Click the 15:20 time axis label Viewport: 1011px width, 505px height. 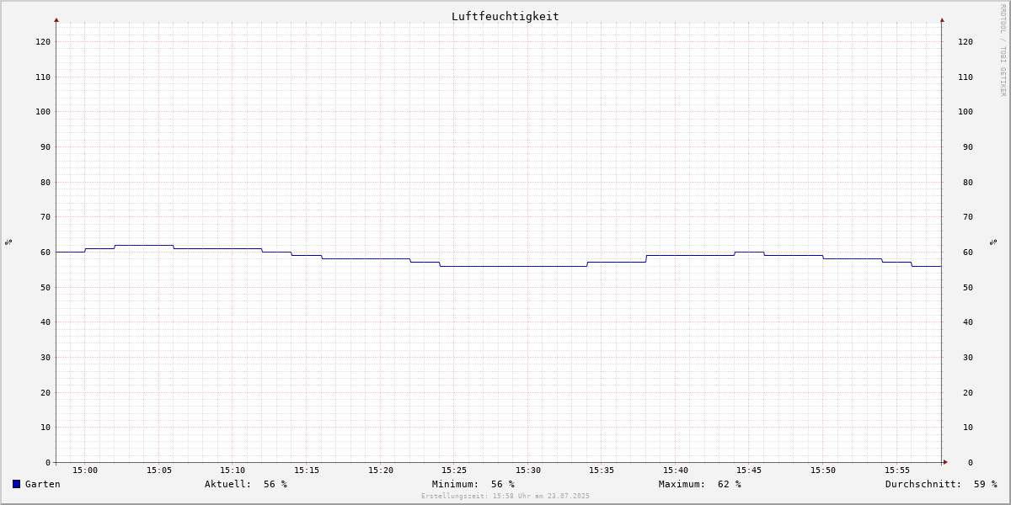click(x=381, y=470)
